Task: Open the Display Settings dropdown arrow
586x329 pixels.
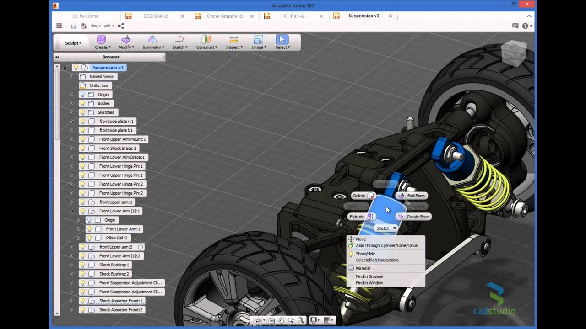Action: [x=319, y=321]
